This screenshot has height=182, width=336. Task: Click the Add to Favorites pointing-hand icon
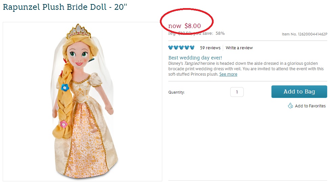[x=290, y=106]
